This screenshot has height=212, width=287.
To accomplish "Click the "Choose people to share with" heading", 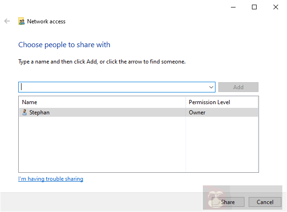I will [x=64, y=45].
